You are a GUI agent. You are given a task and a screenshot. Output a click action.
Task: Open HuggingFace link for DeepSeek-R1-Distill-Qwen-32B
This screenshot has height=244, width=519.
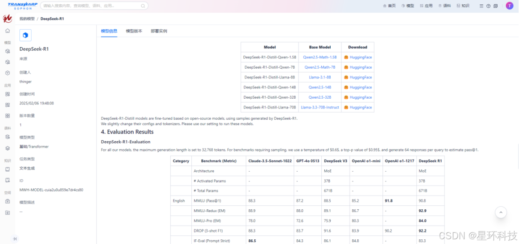click(x=358, y=97)
